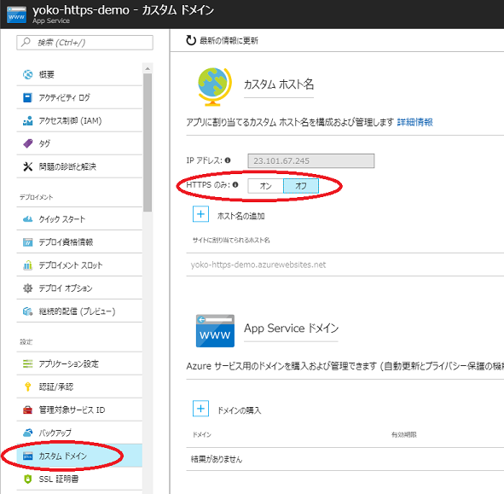This screenshot has height=494, width=504.
Task: Open バックアップ menu item
Action: coord(79,433)
